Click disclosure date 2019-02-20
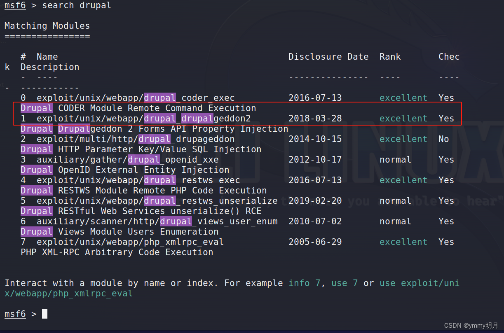The width and height of the screenshot is (504, 333). point(315,201)
